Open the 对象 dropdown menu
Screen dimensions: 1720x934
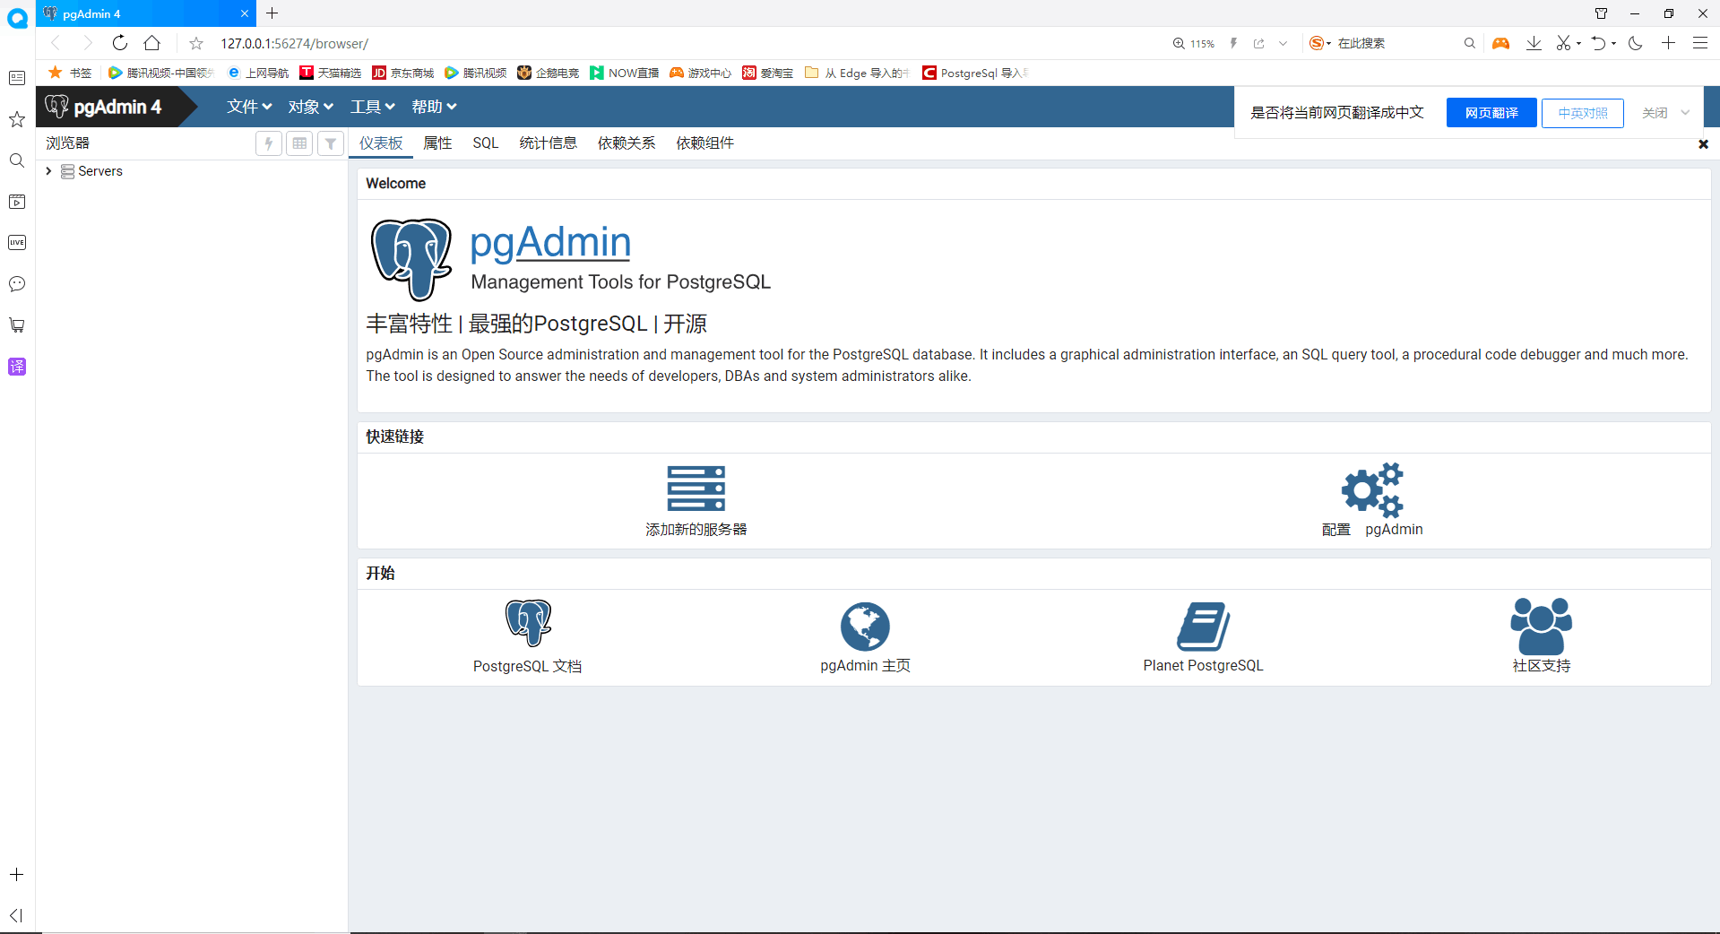[x=310, y=107]
